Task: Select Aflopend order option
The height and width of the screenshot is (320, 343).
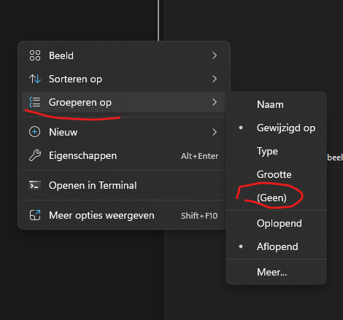Action: (x=276, y=246)
